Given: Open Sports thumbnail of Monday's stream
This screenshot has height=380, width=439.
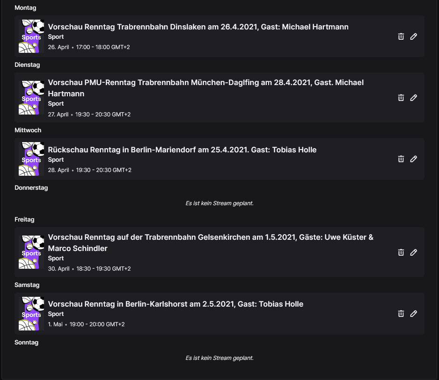Looking at the screenshot, I should click(31, 36).
